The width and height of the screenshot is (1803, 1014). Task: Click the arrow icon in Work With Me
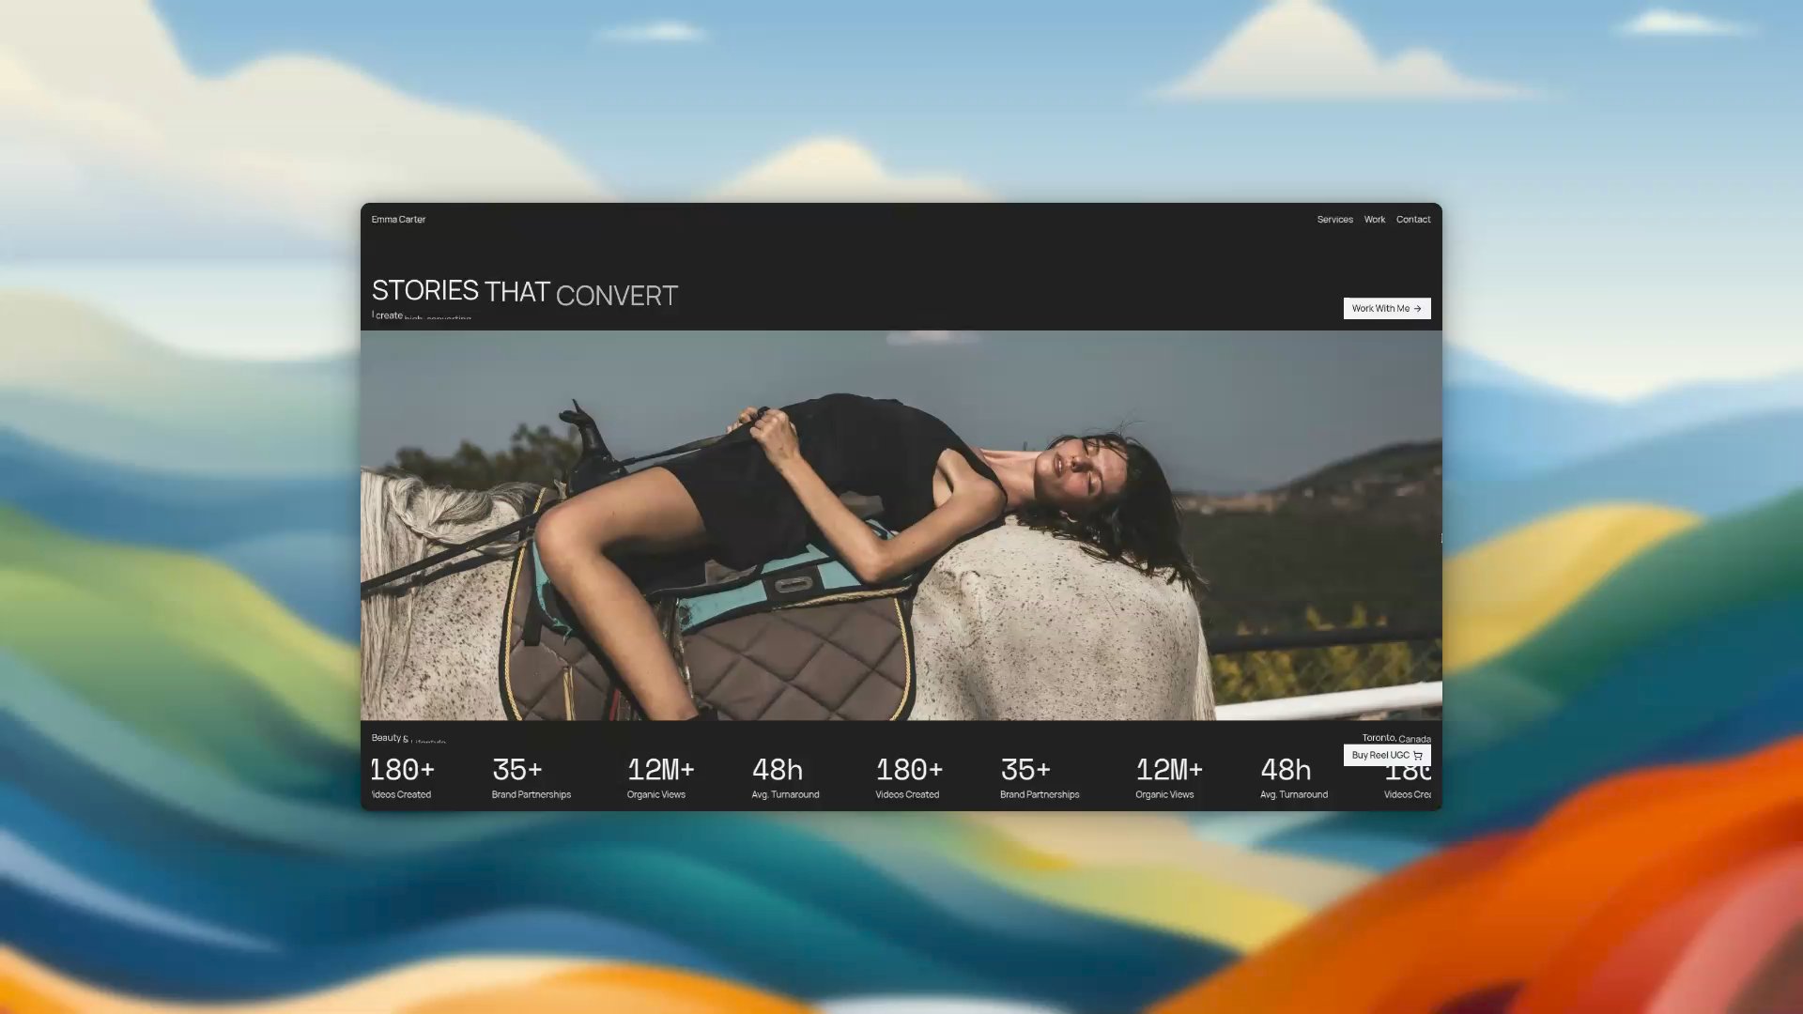point(1418,309)
